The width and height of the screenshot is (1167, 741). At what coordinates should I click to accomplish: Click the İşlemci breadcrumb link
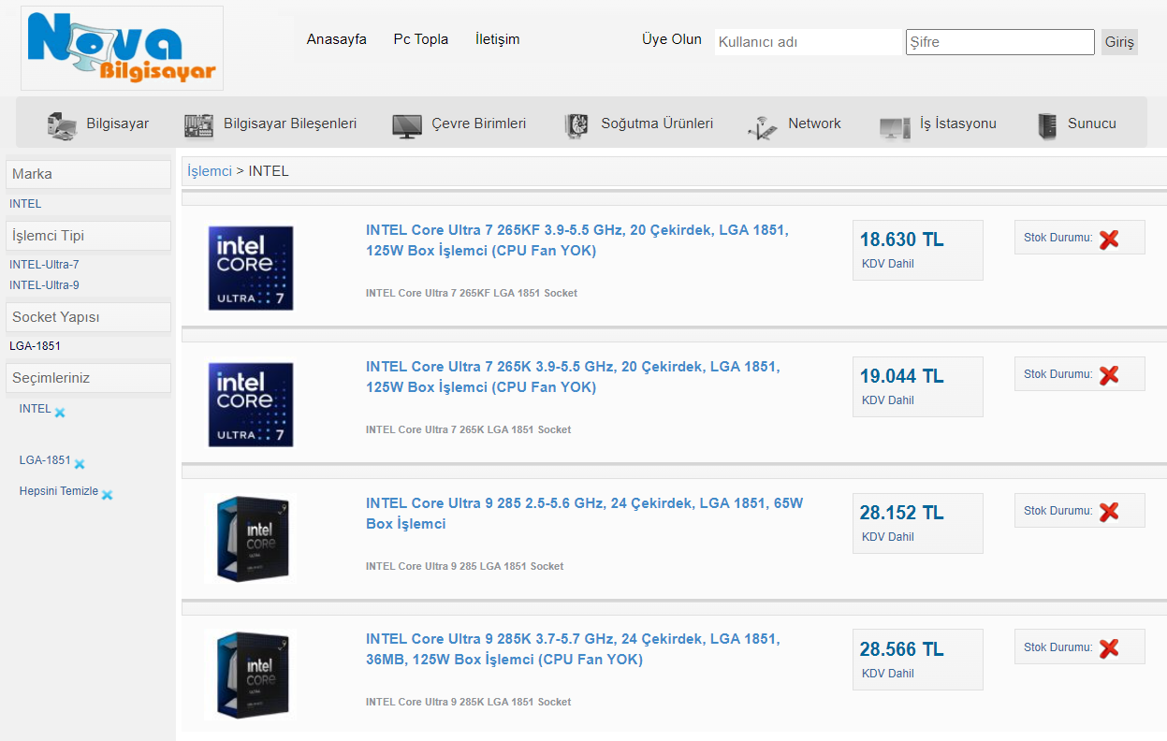click(210, 171)
